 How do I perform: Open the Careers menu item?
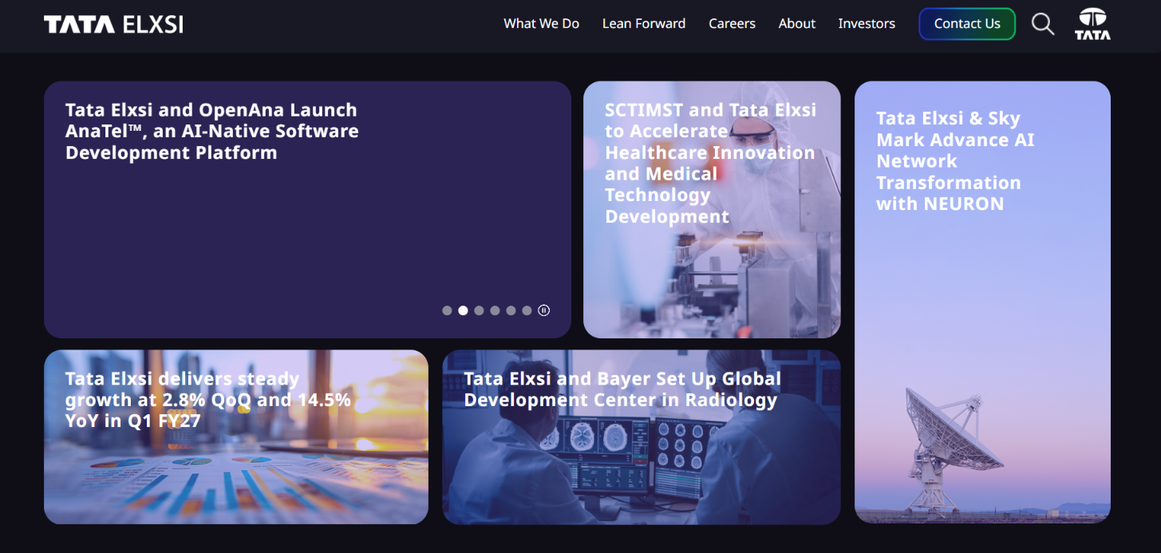coord(732,24)
